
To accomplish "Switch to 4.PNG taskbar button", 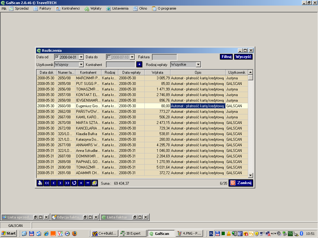I will coord(189,233).
